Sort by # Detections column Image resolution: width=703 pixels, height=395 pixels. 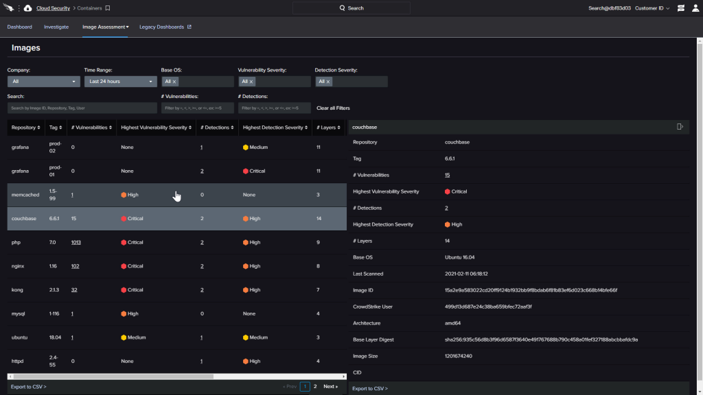pos(217,128)
